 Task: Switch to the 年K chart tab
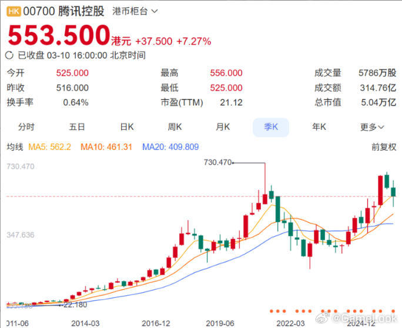319,127
